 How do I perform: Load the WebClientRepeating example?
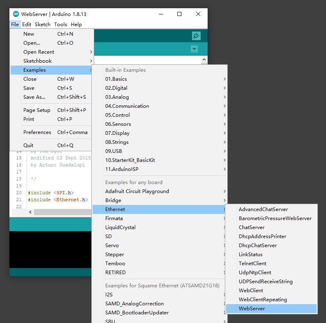271,300
